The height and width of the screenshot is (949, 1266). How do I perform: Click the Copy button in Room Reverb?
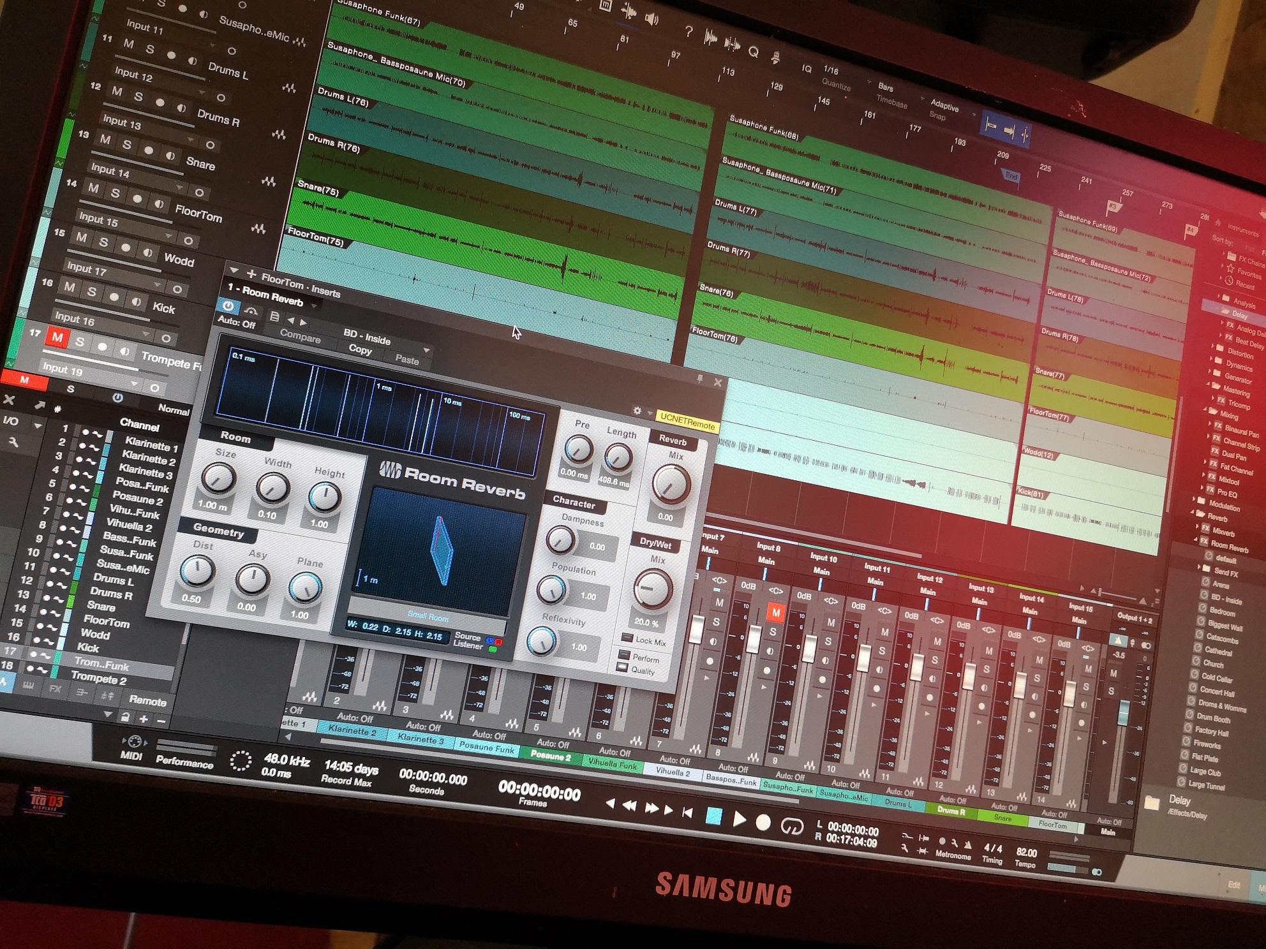click(x=361, y=349)
